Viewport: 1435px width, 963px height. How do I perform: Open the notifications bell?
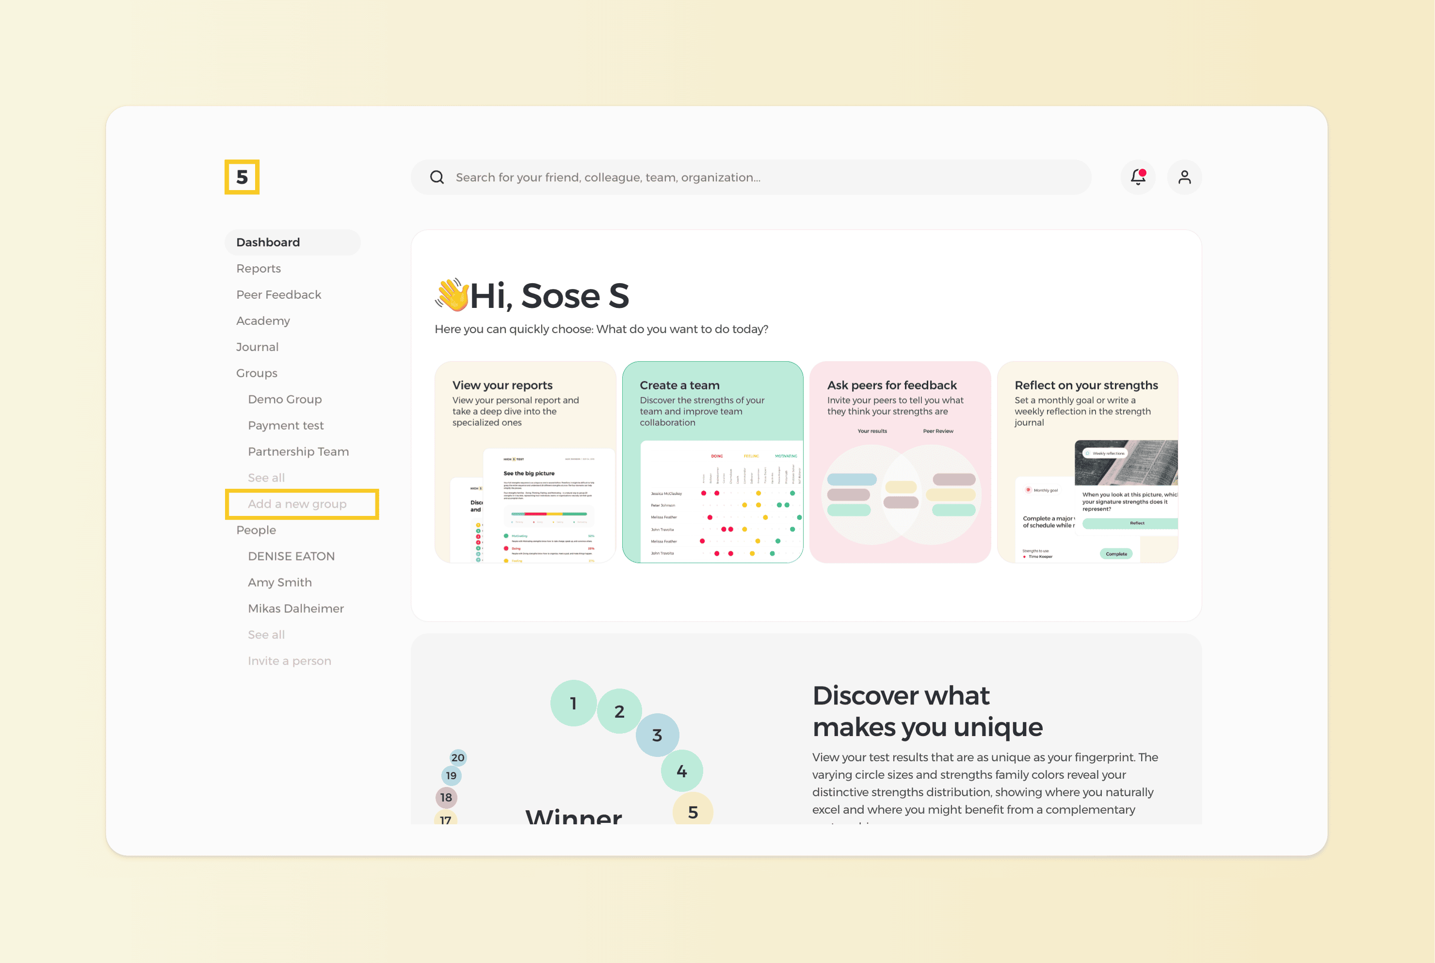(1138, 177)
